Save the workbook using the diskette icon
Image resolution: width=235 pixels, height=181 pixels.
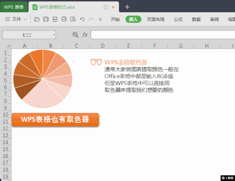[46, 19]
